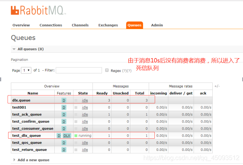Click the Total count 1 of test_dlx_queue
This screenshot has height=165, width=243.
click(x=147, y=136)
